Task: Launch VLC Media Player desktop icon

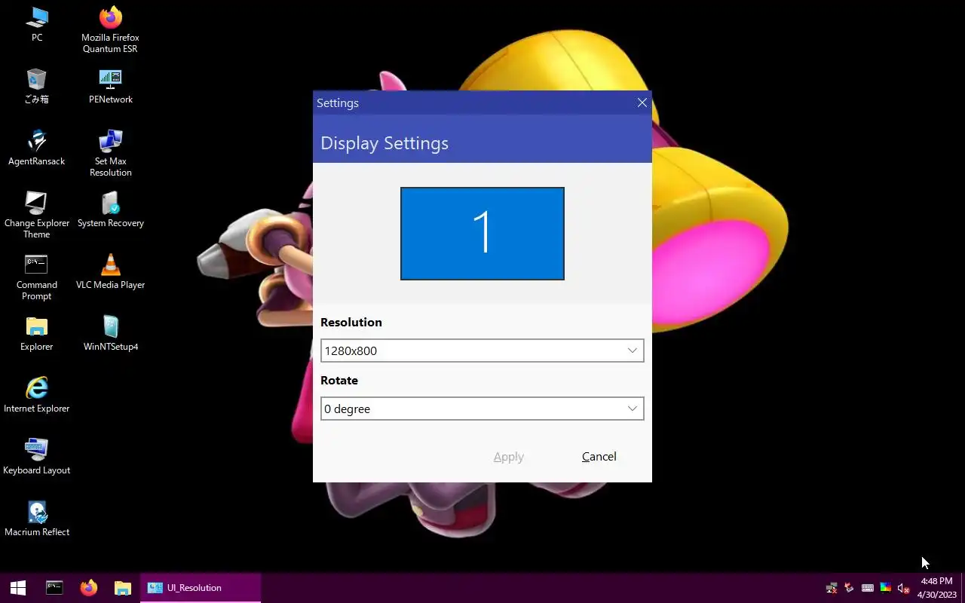Action: [x=110, y=271]
